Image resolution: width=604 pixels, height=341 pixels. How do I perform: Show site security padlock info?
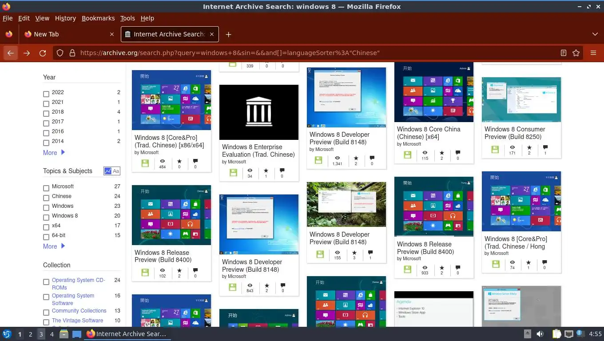[x=72, y=53]
